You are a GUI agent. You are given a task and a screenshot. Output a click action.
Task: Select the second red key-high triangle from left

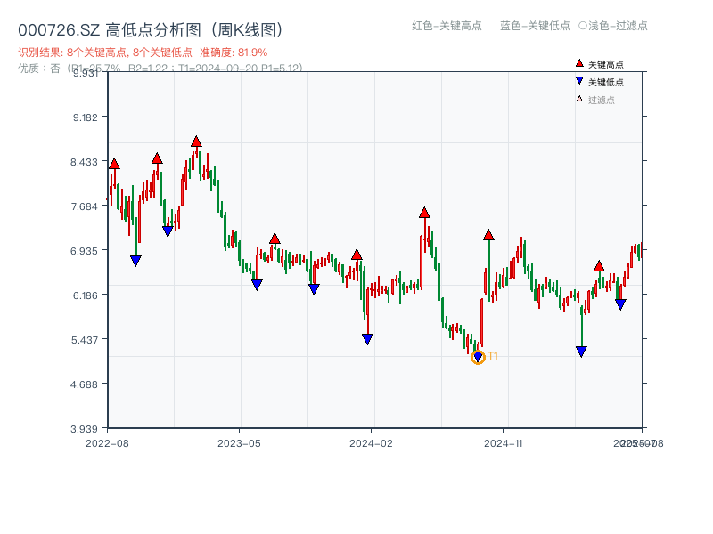point(157,158)
